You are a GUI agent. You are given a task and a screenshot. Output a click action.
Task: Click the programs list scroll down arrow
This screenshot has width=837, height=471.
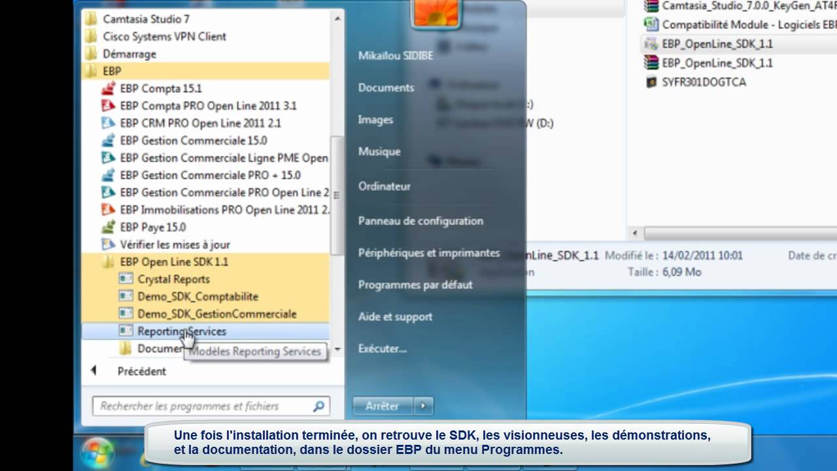337,349
